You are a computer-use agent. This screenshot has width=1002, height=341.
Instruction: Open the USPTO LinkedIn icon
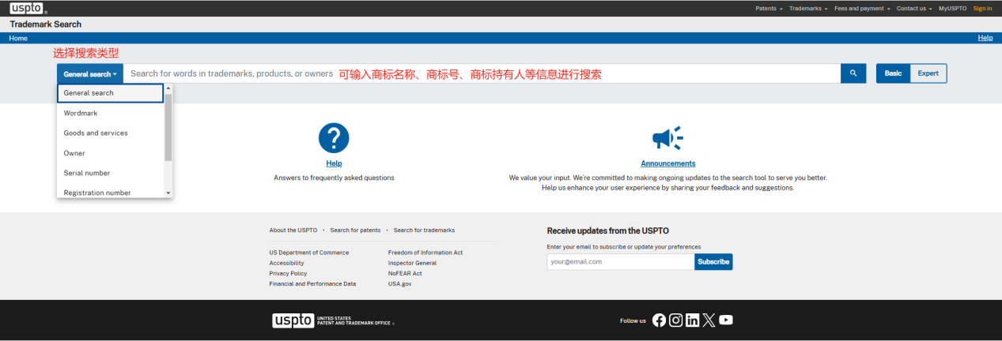click(x=692, y=320)
